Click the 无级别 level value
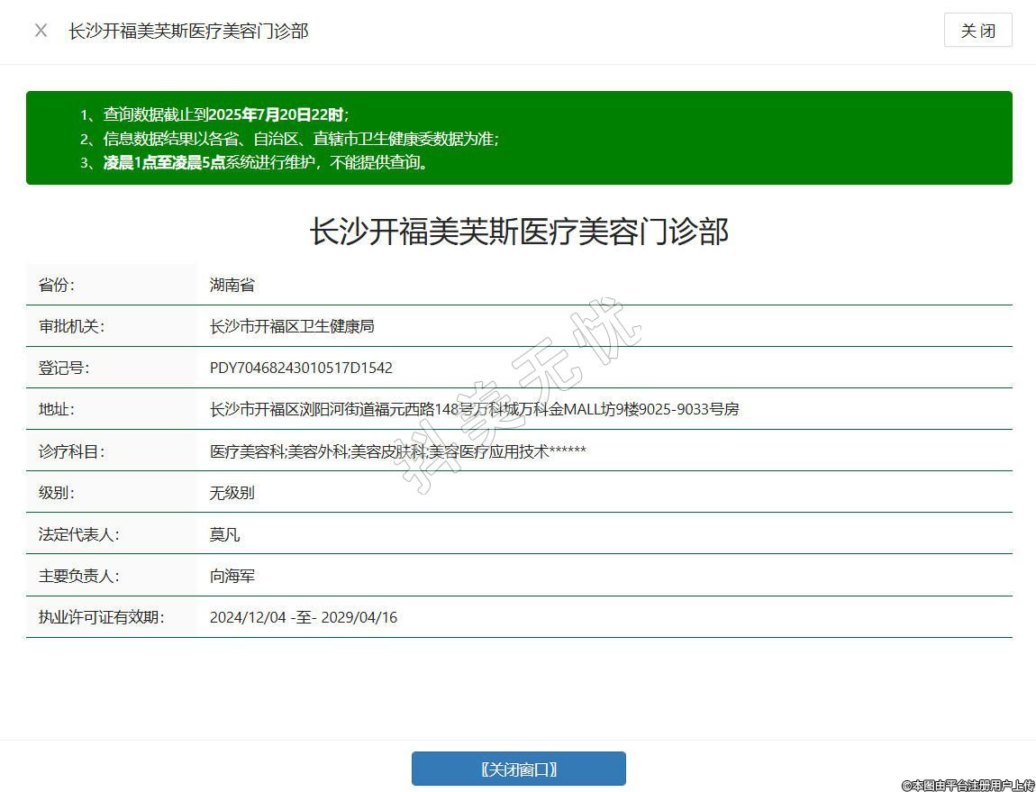 click(x=232, y=493)
